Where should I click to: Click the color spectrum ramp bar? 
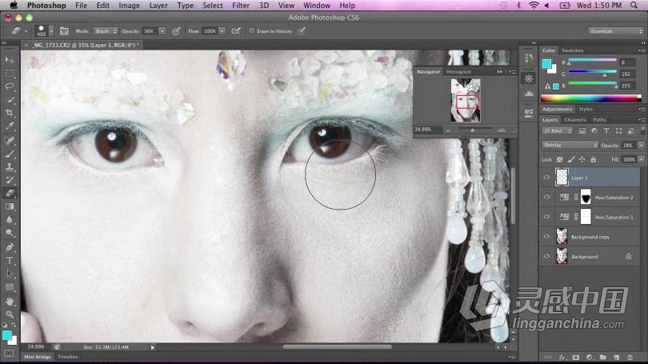coord(591,98)
